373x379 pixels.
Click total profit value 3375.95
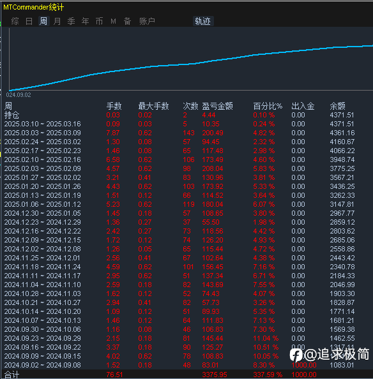pyautogui.click(x=215, y=375)
